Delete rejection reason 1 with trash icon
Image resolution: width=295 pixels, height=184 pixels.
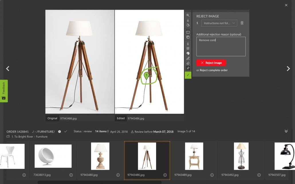click(x=242, y=23)
